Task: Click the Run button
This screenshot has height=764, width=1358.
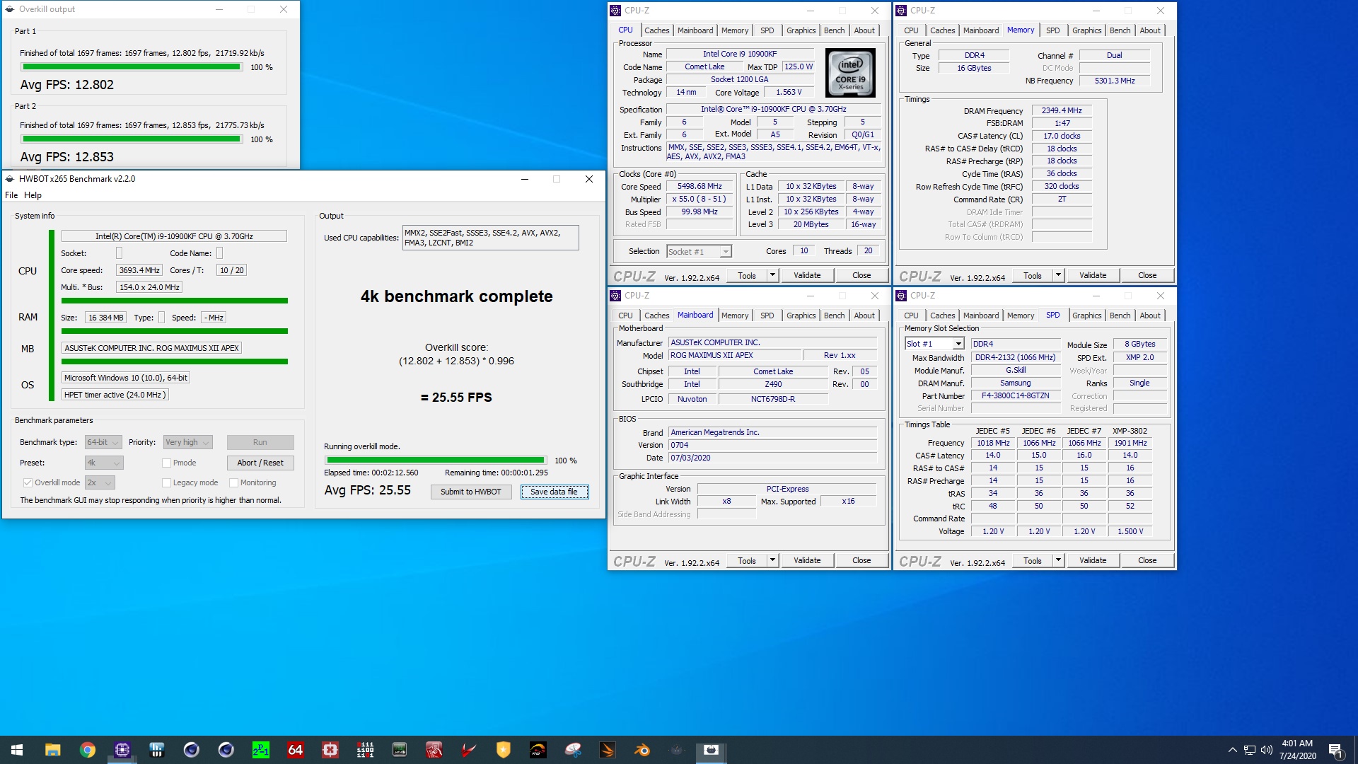Action: click(260, 442)
